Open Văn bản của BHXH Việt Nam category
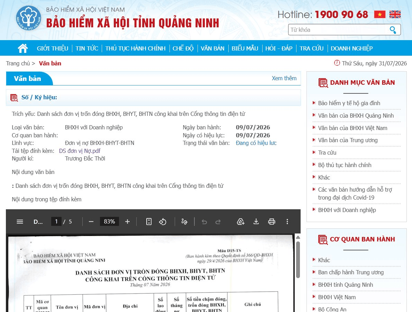 click(353, 128)
